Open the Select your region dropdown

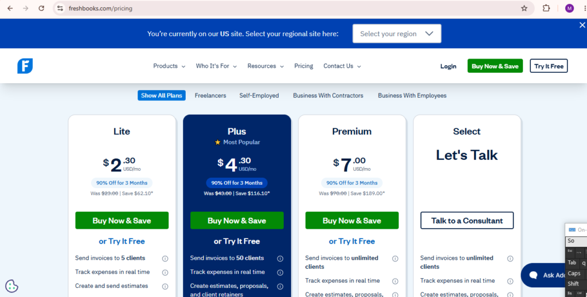(397, 34)
